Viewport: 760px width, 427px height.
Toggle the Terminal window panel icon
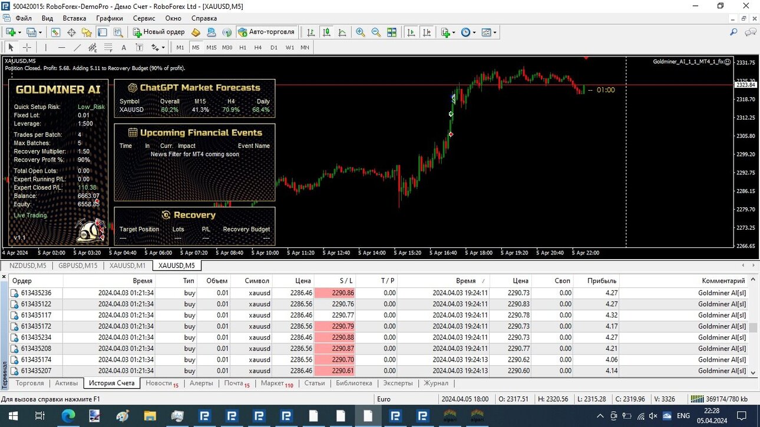103,32
